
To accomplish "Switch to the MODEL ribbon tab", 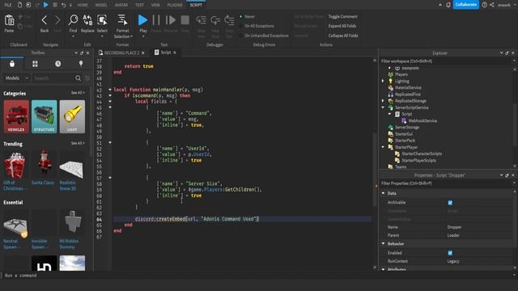I will point(101,5).
